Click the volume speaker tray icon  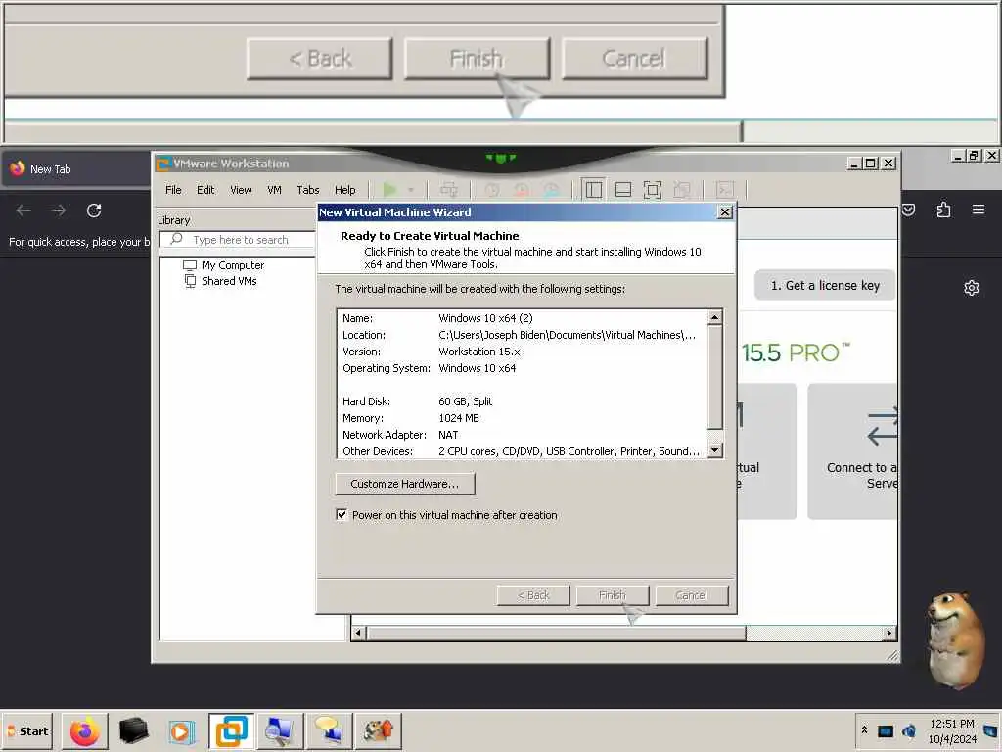coord(909,730)
